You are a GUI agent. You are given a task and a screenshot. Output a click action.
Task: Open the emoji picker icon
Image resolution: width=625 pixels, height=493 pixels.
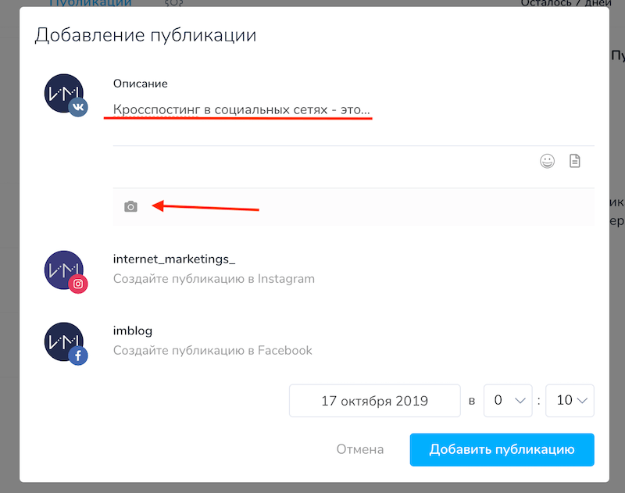point(548,161)
